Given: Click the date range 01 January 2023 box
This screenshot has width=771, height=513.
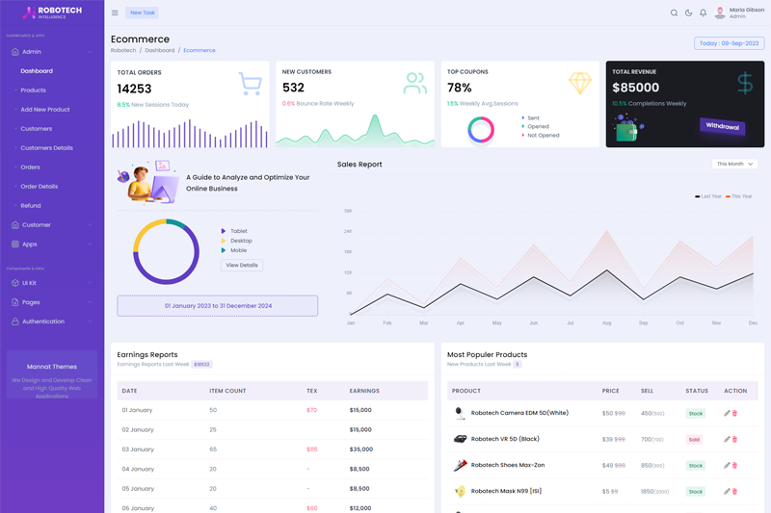Looking at the screenshot, I should [218, 306].
